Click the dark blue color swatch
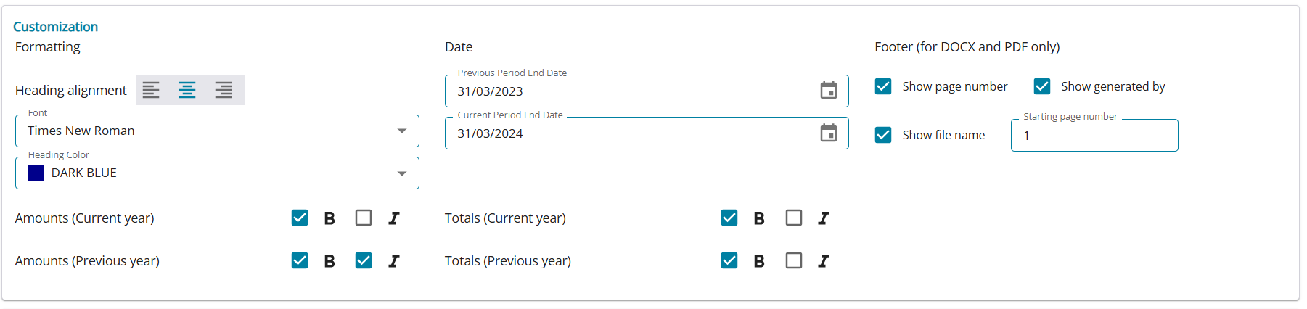 click(36, 173)
